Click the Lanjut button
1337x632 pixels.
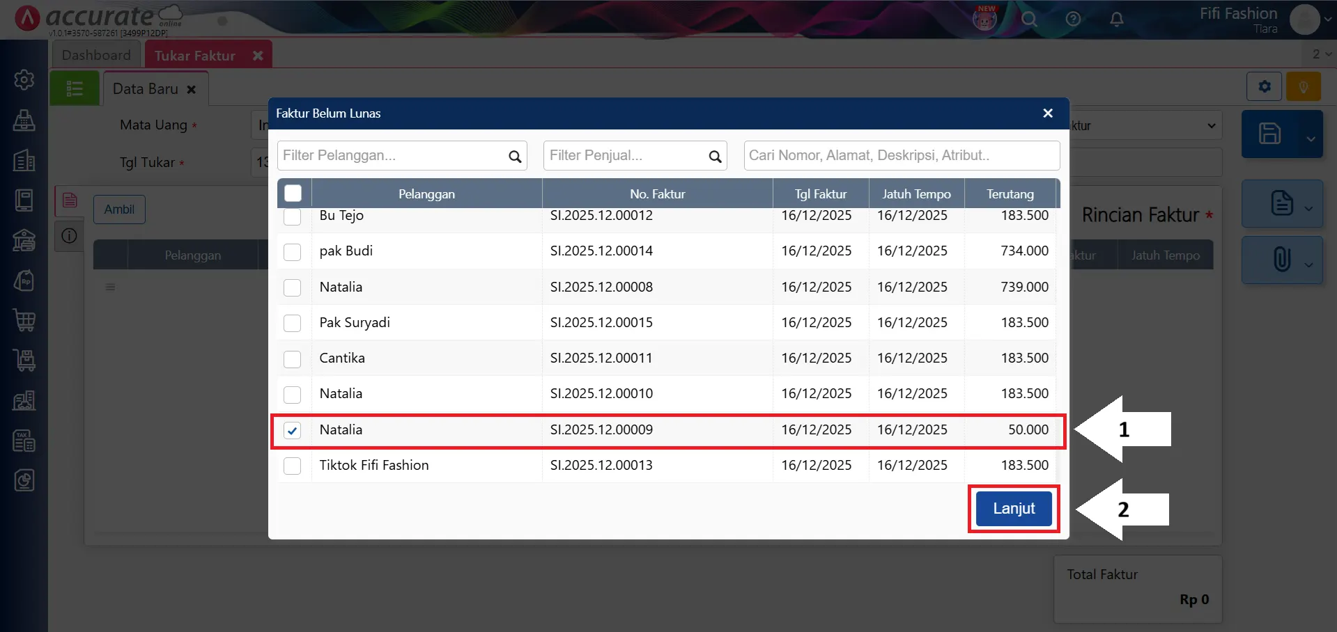1013,509
